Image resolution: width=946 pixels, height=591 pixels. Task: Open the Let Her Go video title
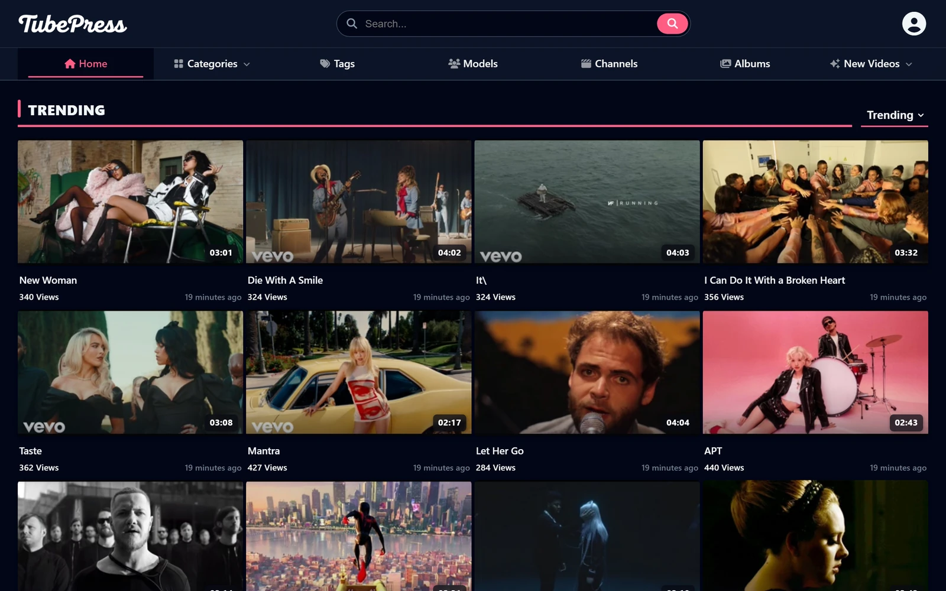tap(500, 451)
